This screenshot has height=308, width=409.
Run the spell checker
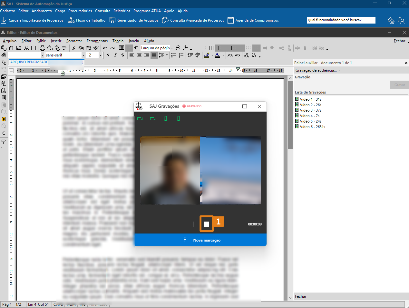coord(65,48)
